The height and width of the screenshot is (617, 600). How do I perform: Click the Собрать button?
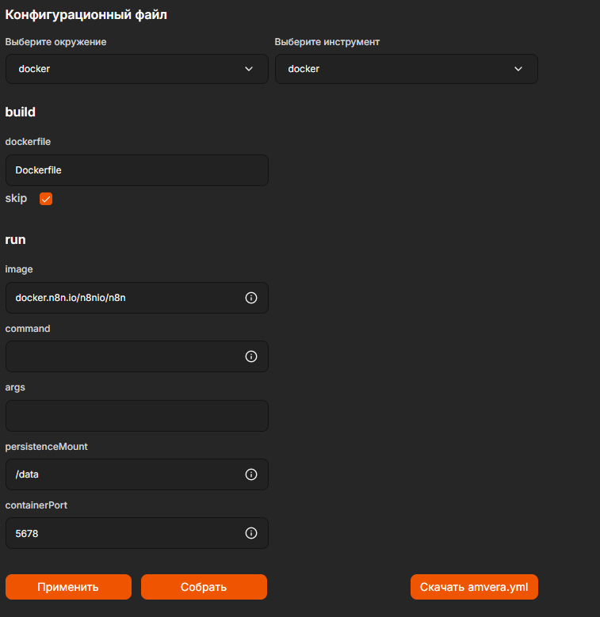pyautogui.click(x=204, y=587)
